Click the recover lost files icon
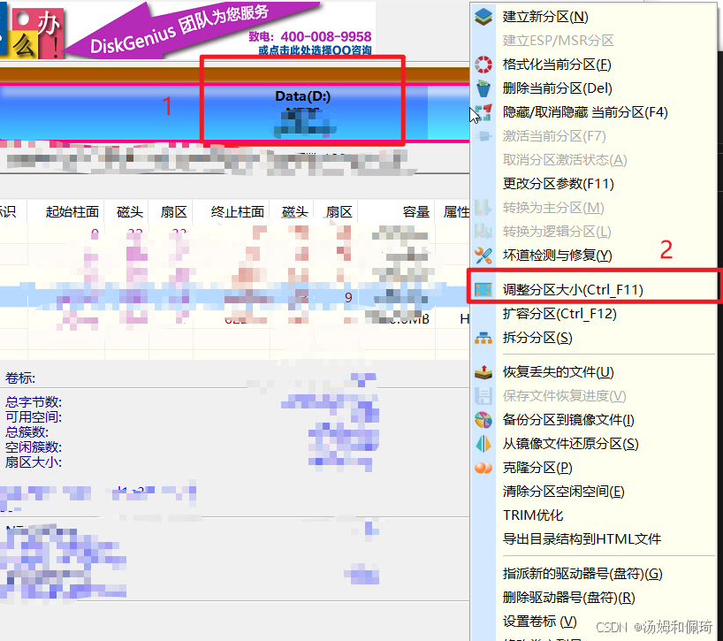Viewport: 723px width, 641px height. [x=483, y=372]
